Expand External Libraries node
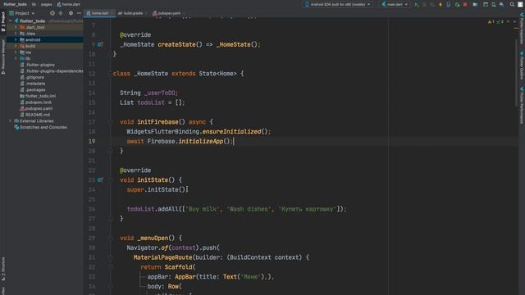 click(x=11, y=121)
